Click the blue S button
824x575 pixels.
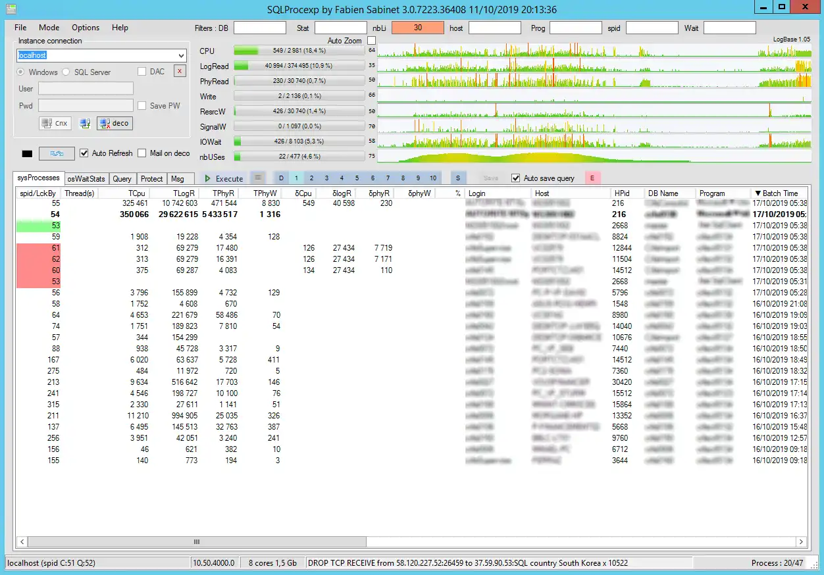(459, 178)
